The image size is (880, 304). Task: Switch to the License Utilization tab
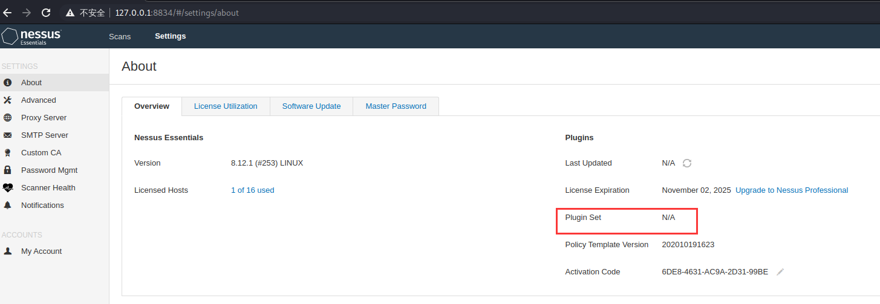click(226, 106)
